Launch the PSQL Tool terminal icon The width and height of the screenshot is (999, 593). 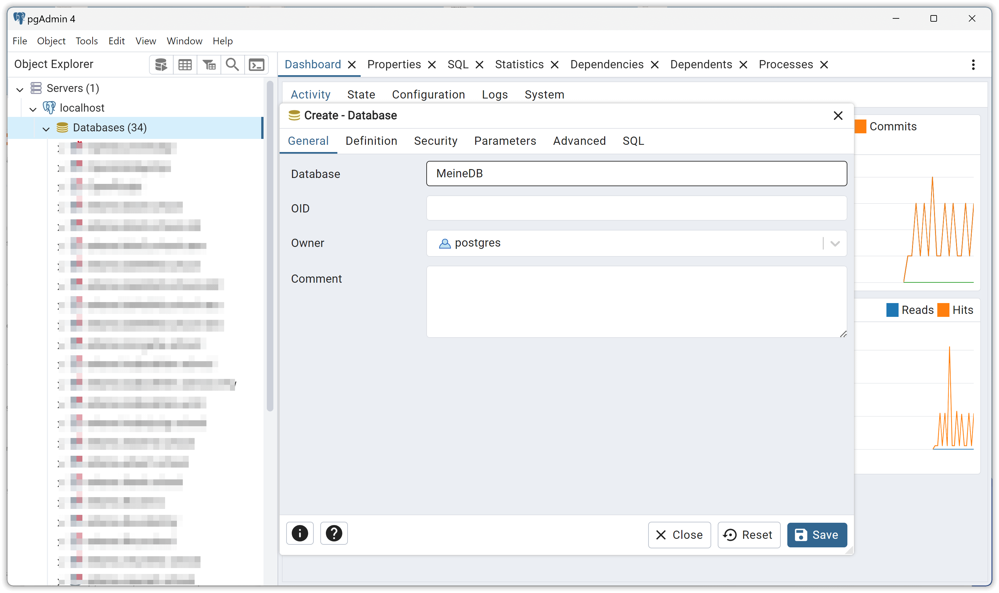(256, 65)
